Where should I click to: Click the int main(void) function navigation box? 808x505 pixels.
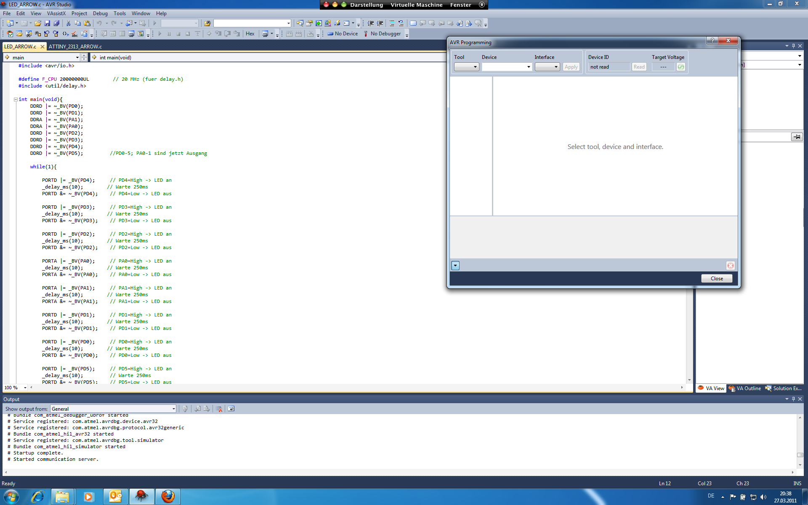coord(268,58)
